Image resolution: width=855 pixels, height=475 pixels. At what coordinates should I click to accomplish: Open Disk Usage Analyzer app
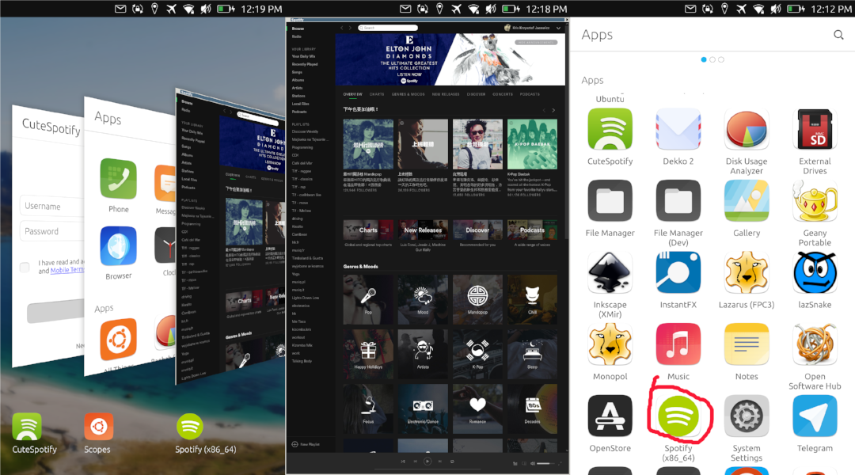point(747,129)
